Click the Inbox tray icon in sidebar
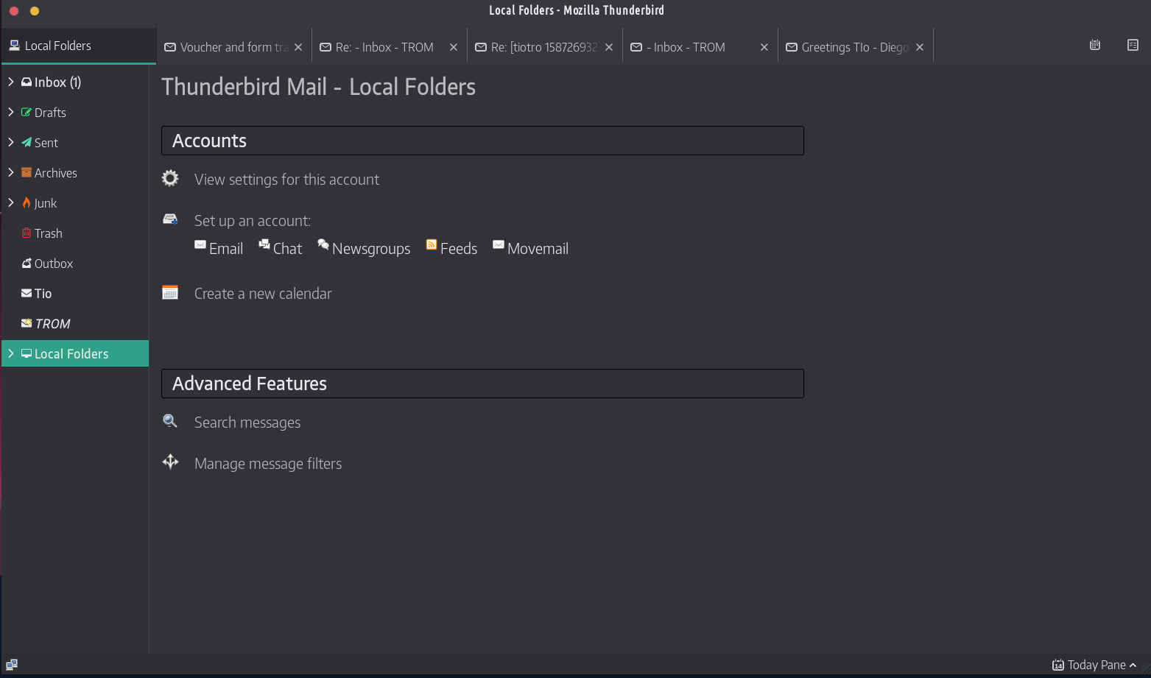Image resolution: width=1151 pixels, height=678 pixels. point(27,82)
